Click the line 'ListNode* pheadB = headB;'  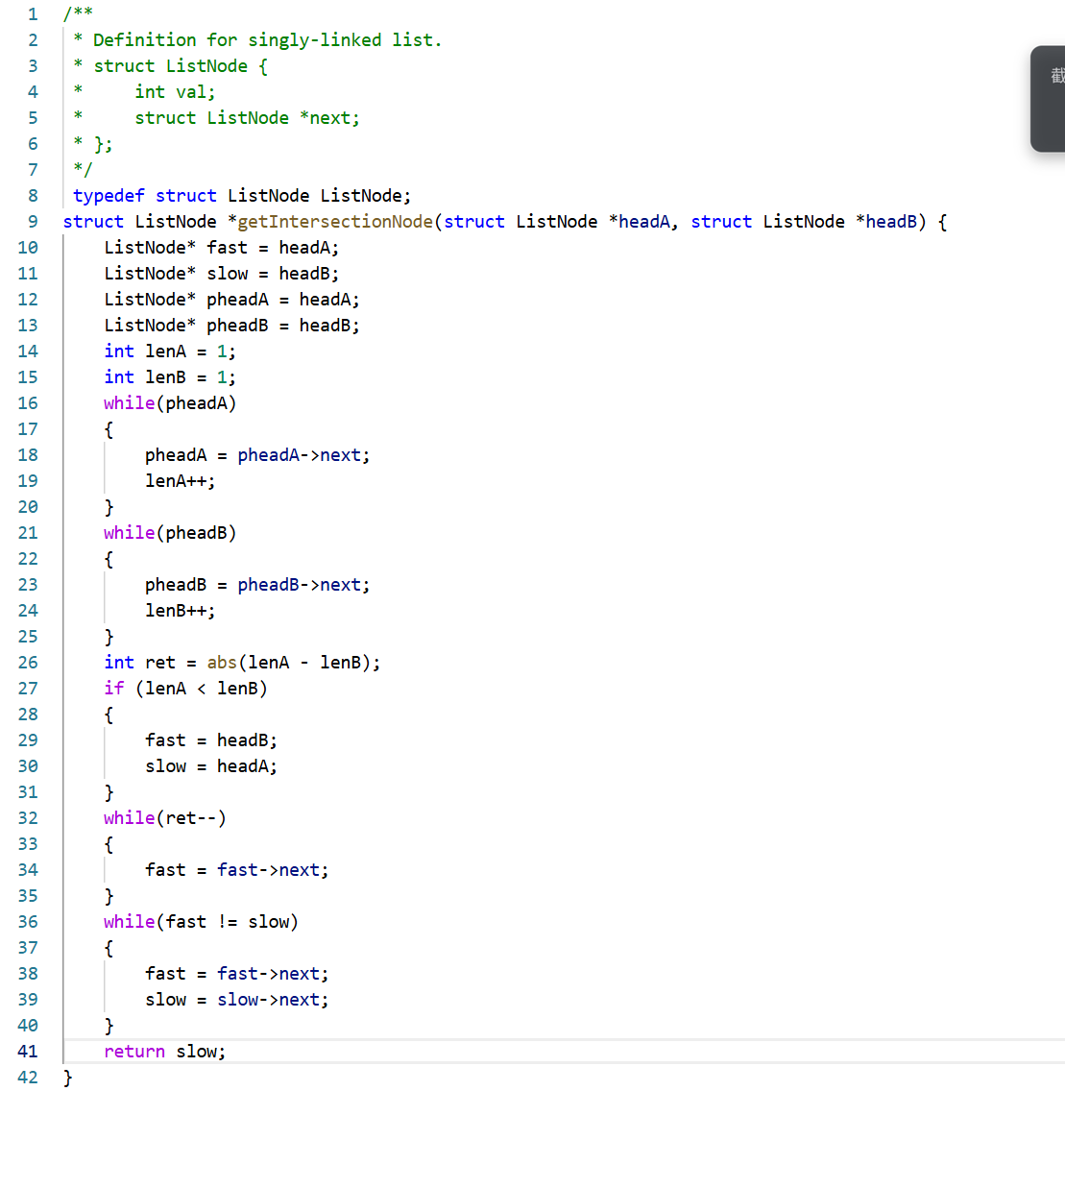[231, 326]
